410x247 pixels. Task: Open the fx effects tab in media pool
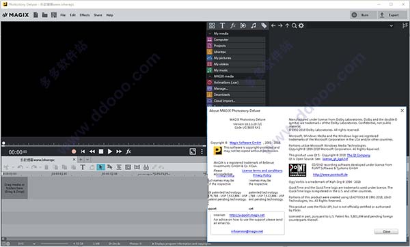click(x=233, y=26)
